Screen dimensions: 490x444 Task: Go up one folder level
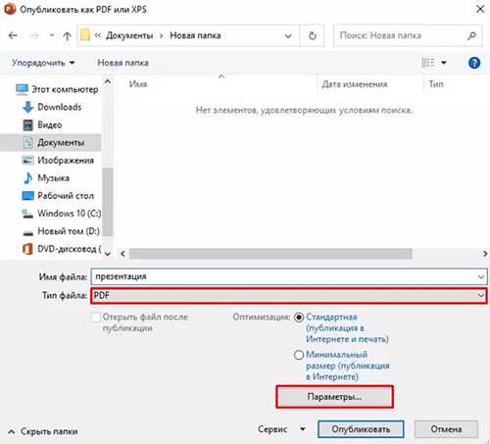pos(68,35)
